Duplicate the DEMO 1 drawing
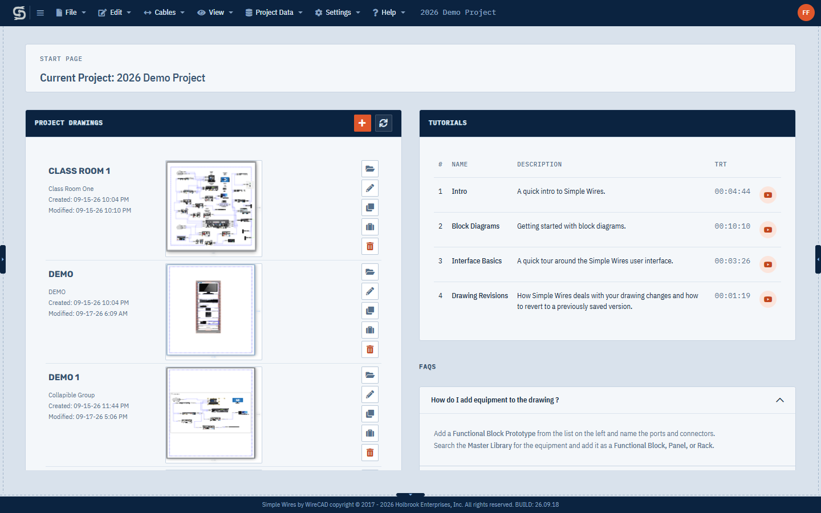 (x=370, y=414)
